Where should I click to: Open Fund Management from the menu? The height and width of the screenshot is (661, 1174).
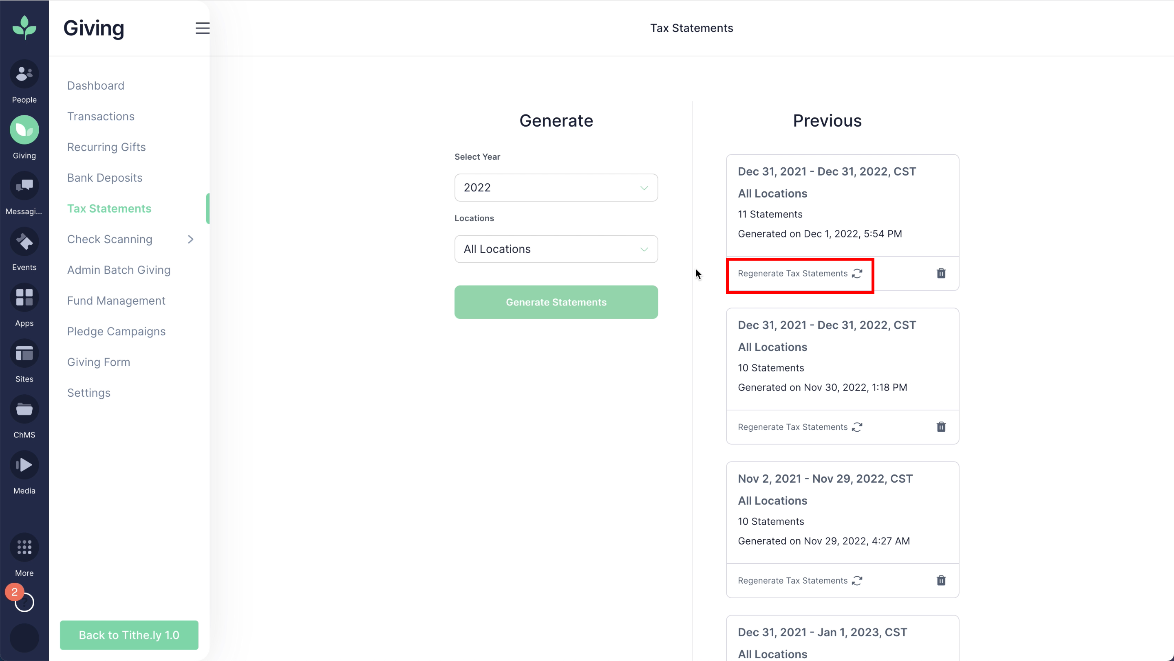[x=116, y=301]
